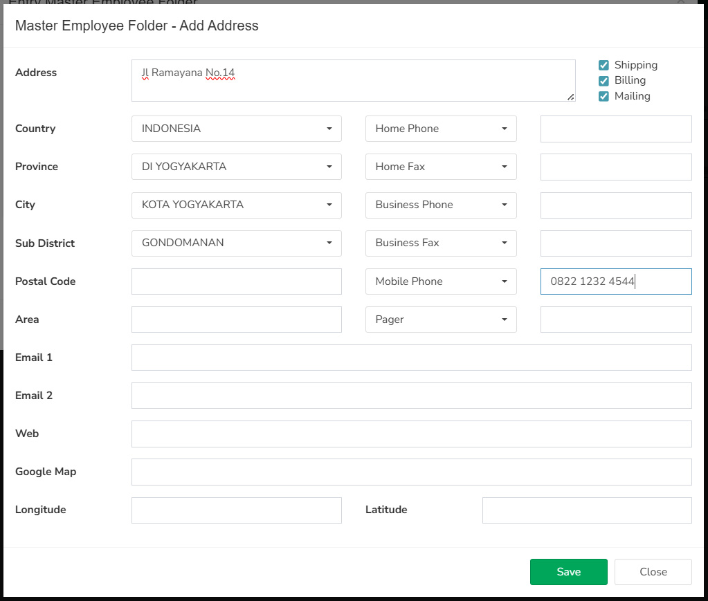Image resolution: width=708 pixels, height=601 pixels.
Task: Focus the Area input field
Action: (236, 320)
